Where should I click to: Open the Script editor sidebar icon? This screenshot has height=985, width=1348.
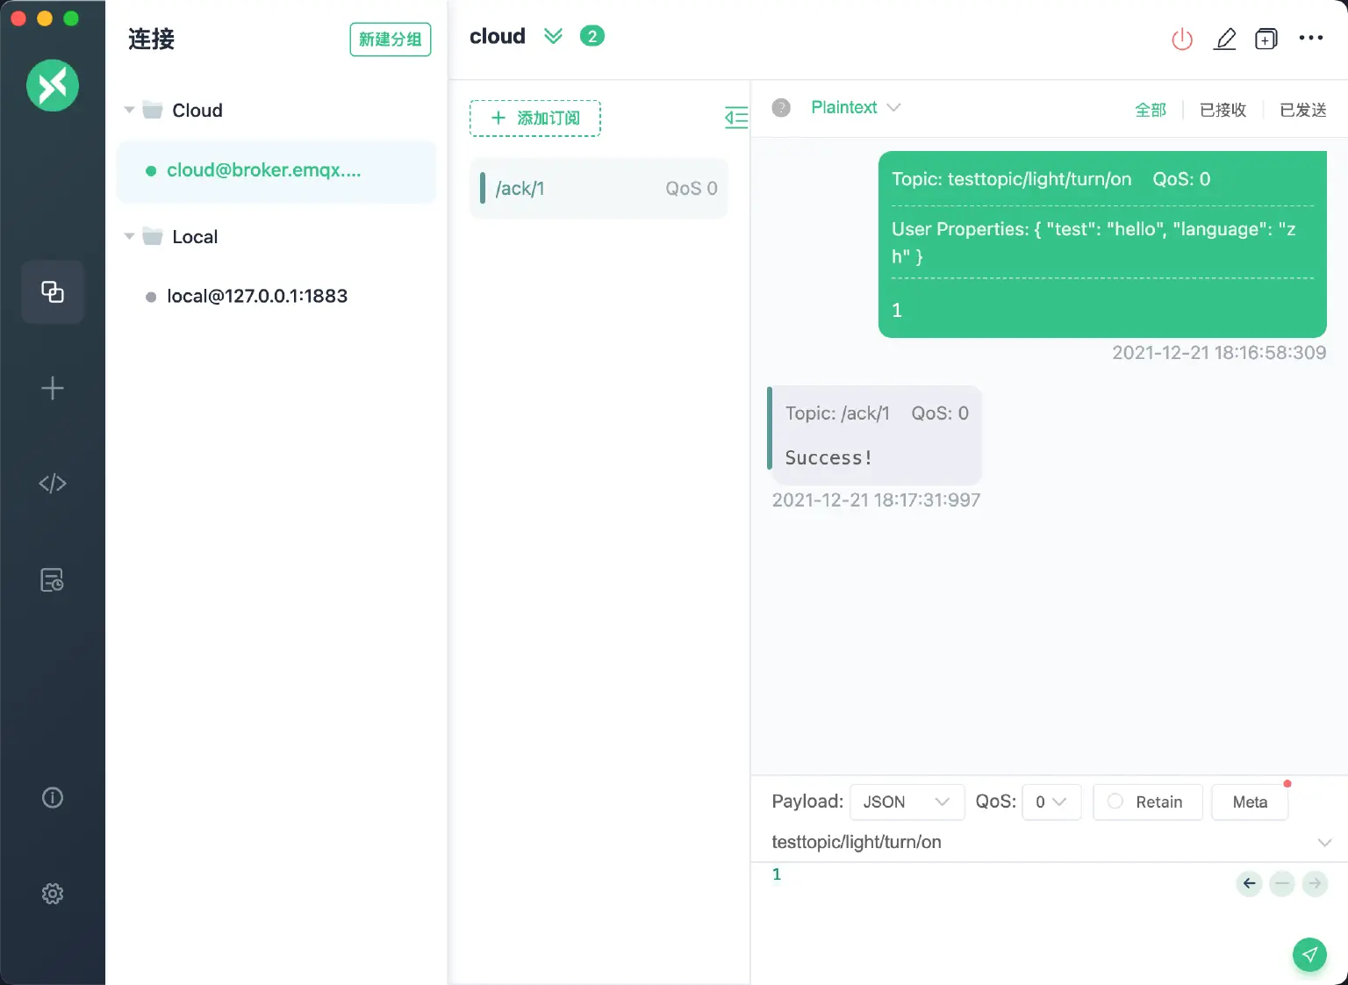pyautogui.click(x=53, y=483)
